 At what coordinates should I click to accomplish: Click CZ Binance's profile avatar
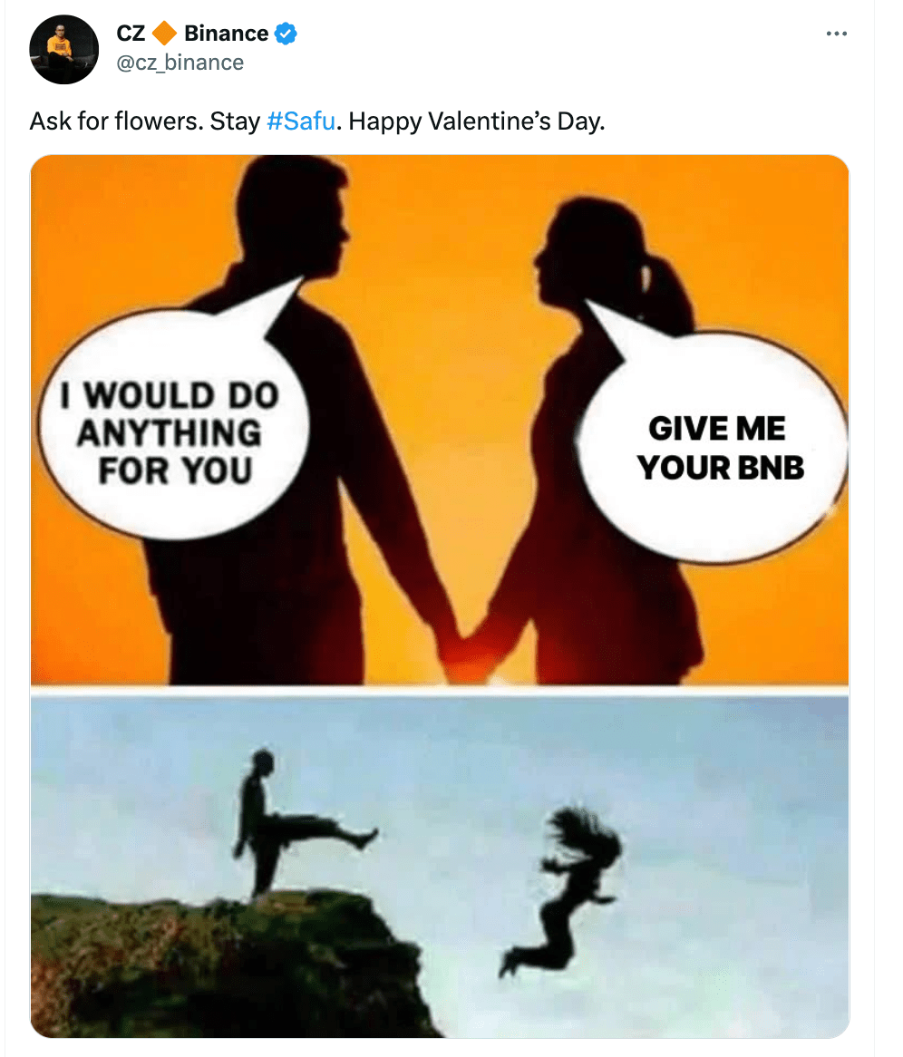pos(63,50)
